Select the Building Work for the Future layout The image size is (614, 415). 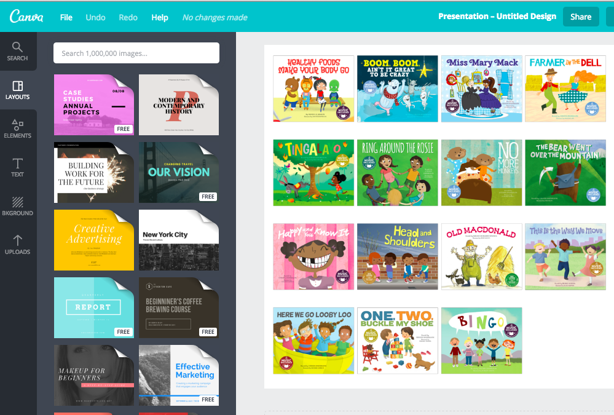click(x=94, y=172)
